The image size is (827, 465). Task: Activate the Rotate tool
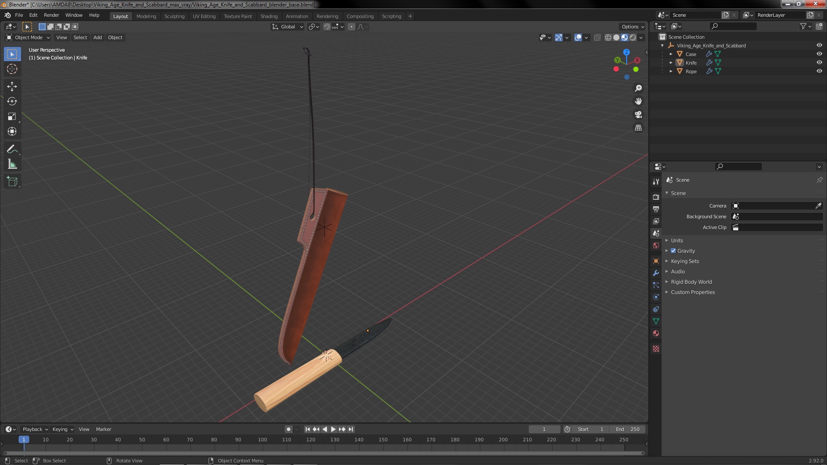pyautogui.click(x=12, y=102)
